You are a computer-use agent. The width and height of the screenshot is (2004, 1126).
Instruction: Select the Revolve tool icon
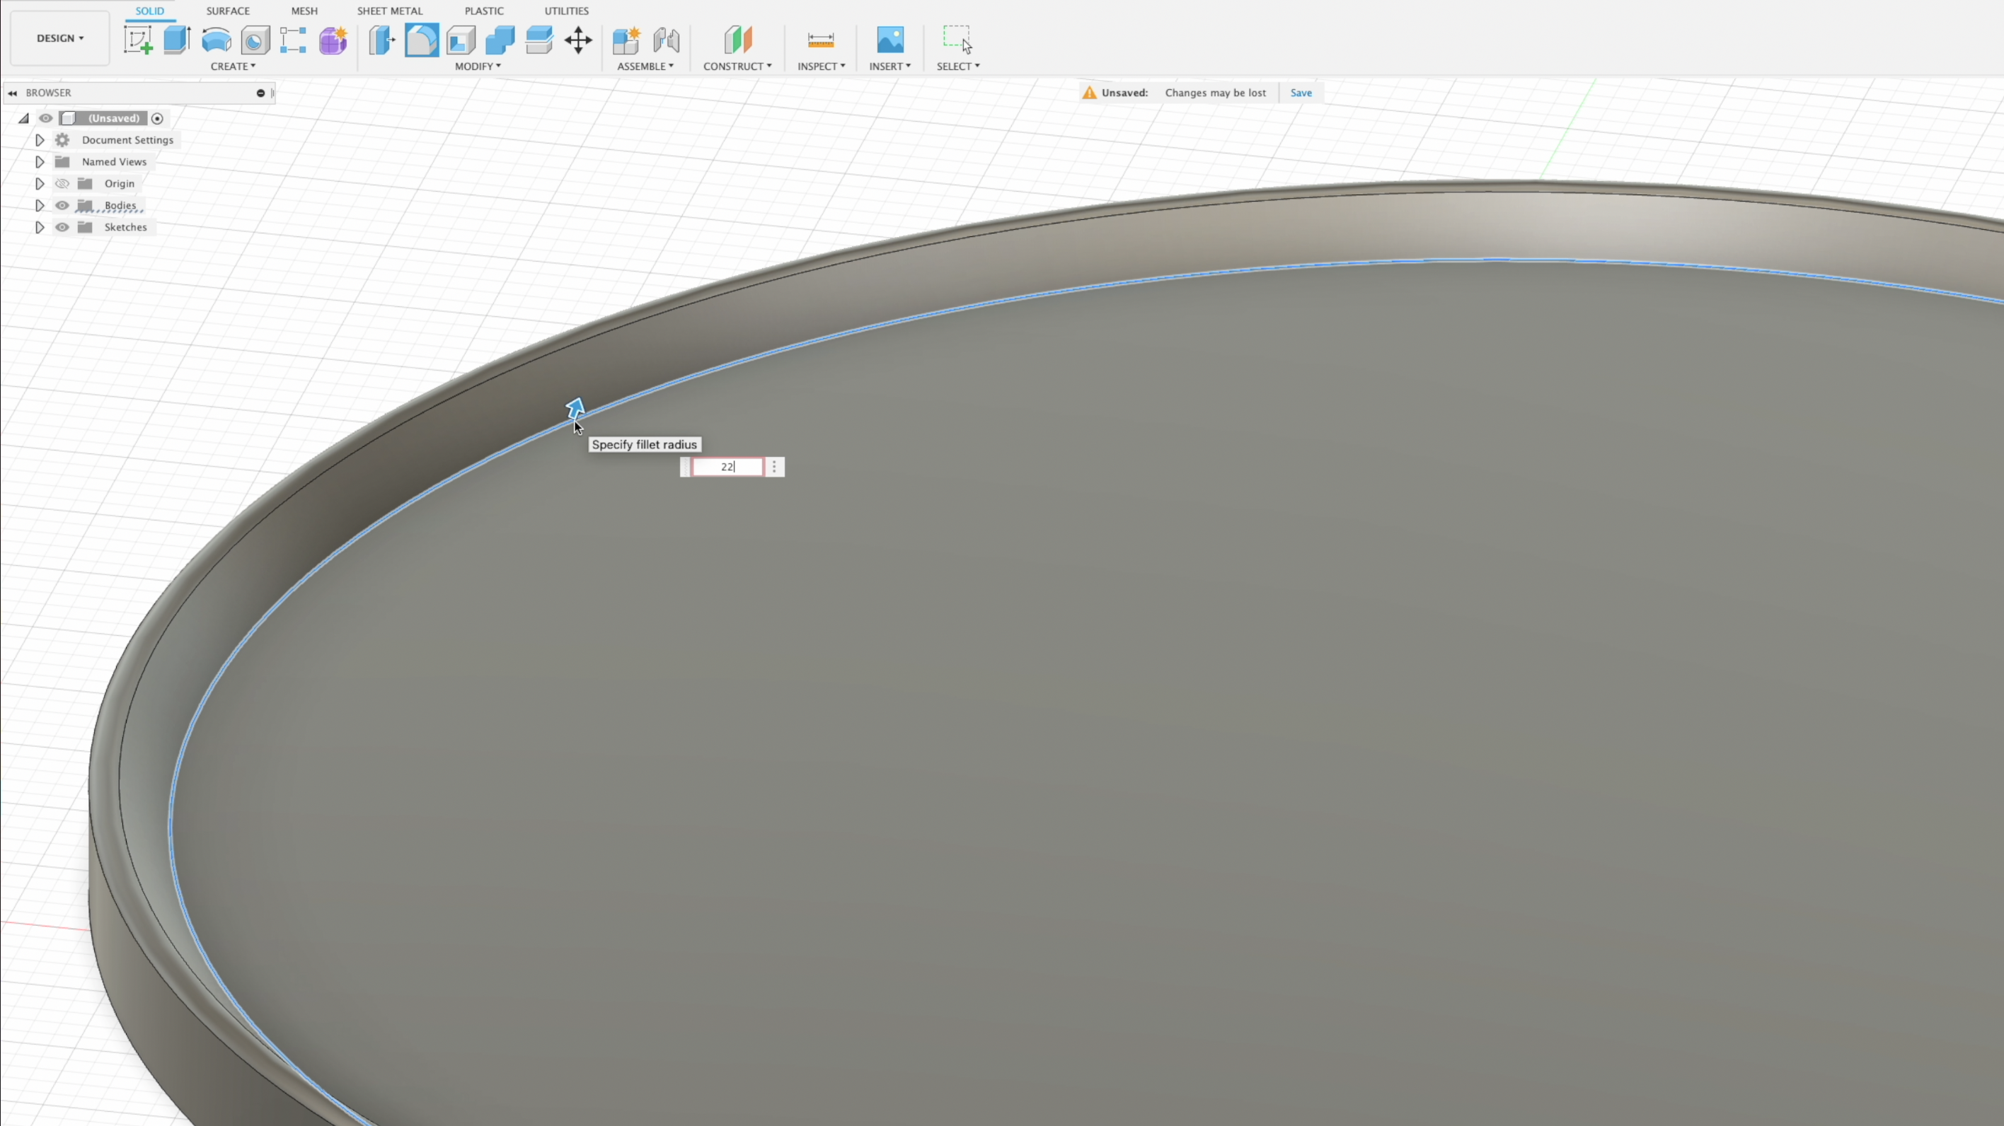click(216, 40)
